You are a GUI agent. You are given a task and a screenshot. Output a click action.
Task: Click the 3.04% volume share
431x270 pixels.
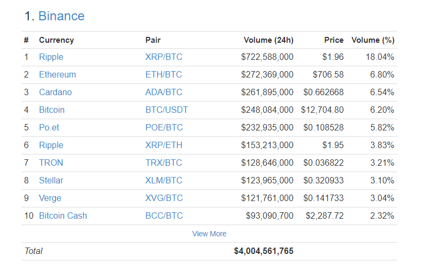[382, 198]
